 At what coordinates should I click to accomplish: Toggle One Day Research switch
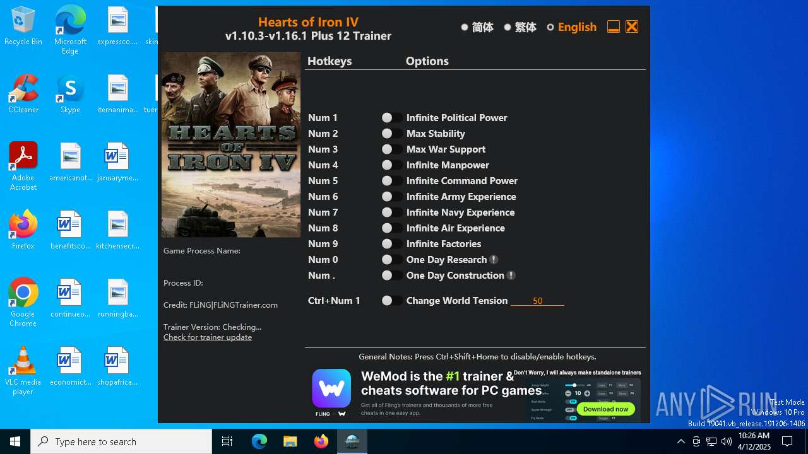point(392,260)
